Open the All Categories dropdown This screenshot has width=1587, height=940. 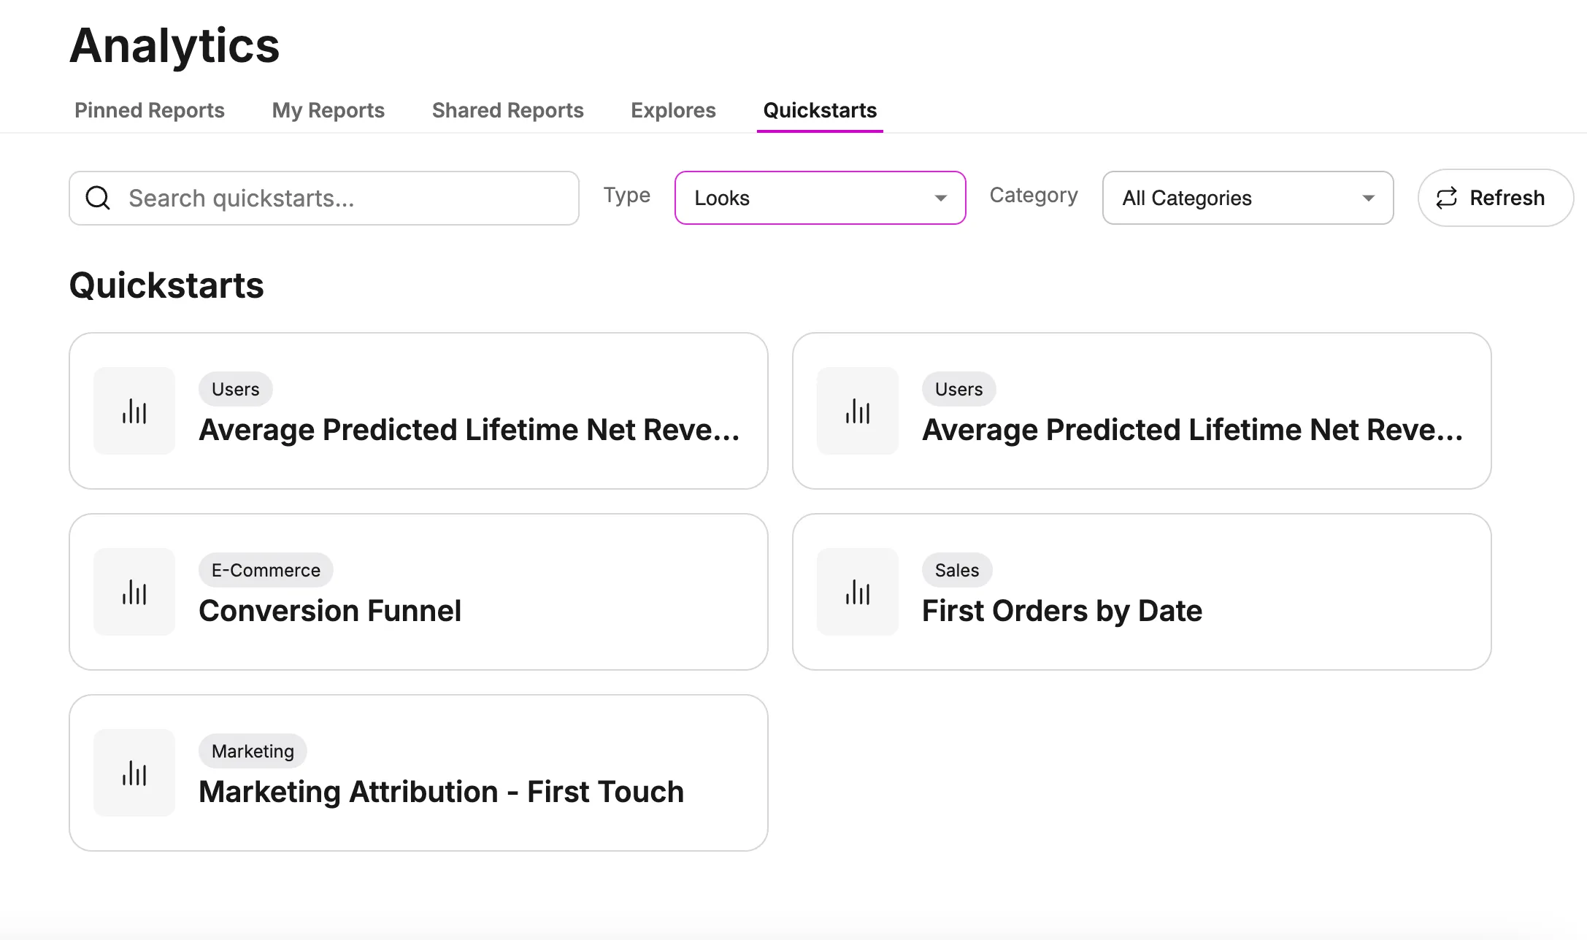pyautogui.click(x=1248, y=198)
